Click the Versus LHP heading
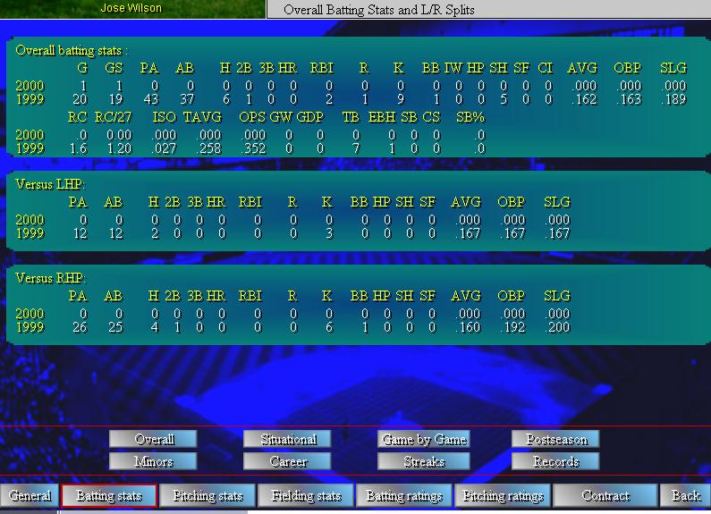The height and width of the screenshot is (514, 711). coord(50,184)
